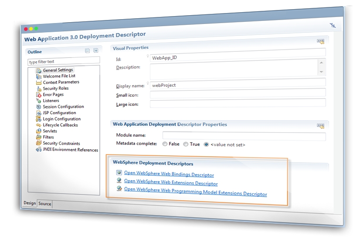Click the JNDI Environment References icon

[x=38, y=149]
